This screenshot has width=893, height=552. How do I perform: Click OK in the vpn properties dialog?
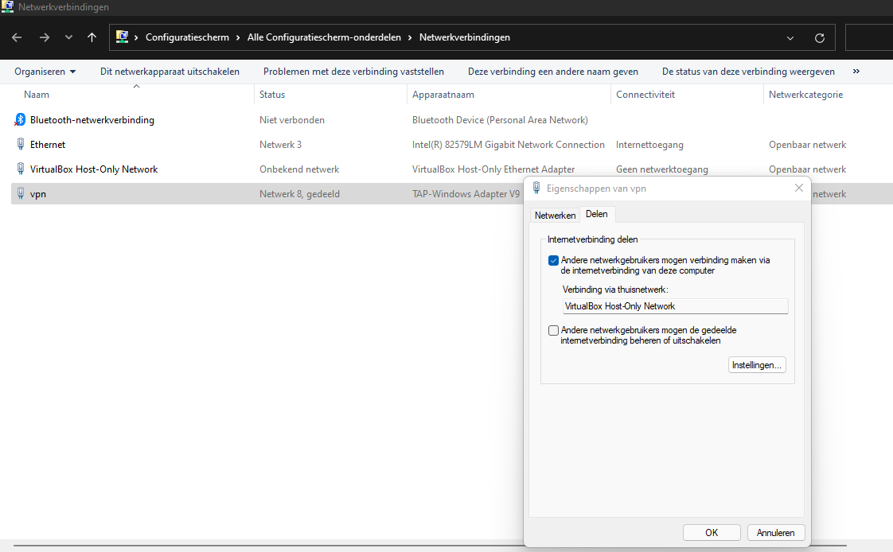pyautogui.click(x=712, y=533)
